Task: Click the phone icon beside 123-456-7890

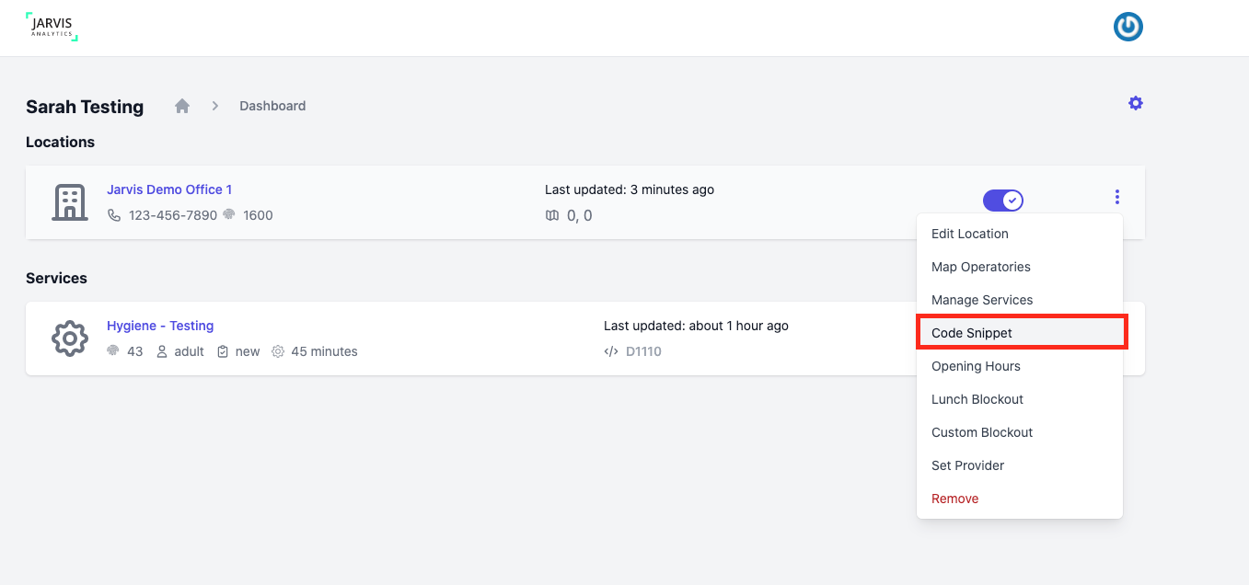Action: (x=114, y=215)
